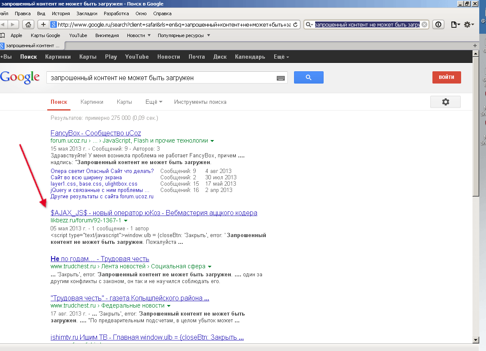Open the Ещё dropdown in black Google bar
This screenshot has width=486, height=351.
tap(281, 57)
